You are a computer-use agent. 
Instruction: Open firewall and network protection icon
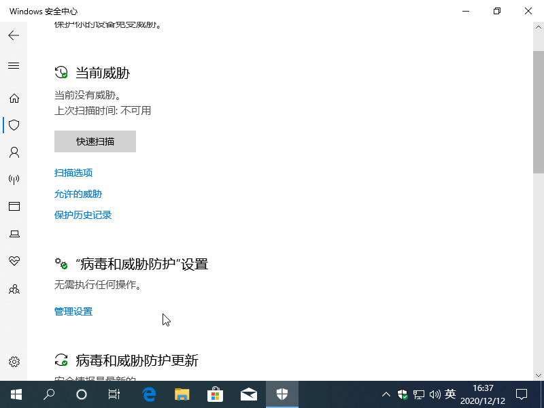(14, 180)
